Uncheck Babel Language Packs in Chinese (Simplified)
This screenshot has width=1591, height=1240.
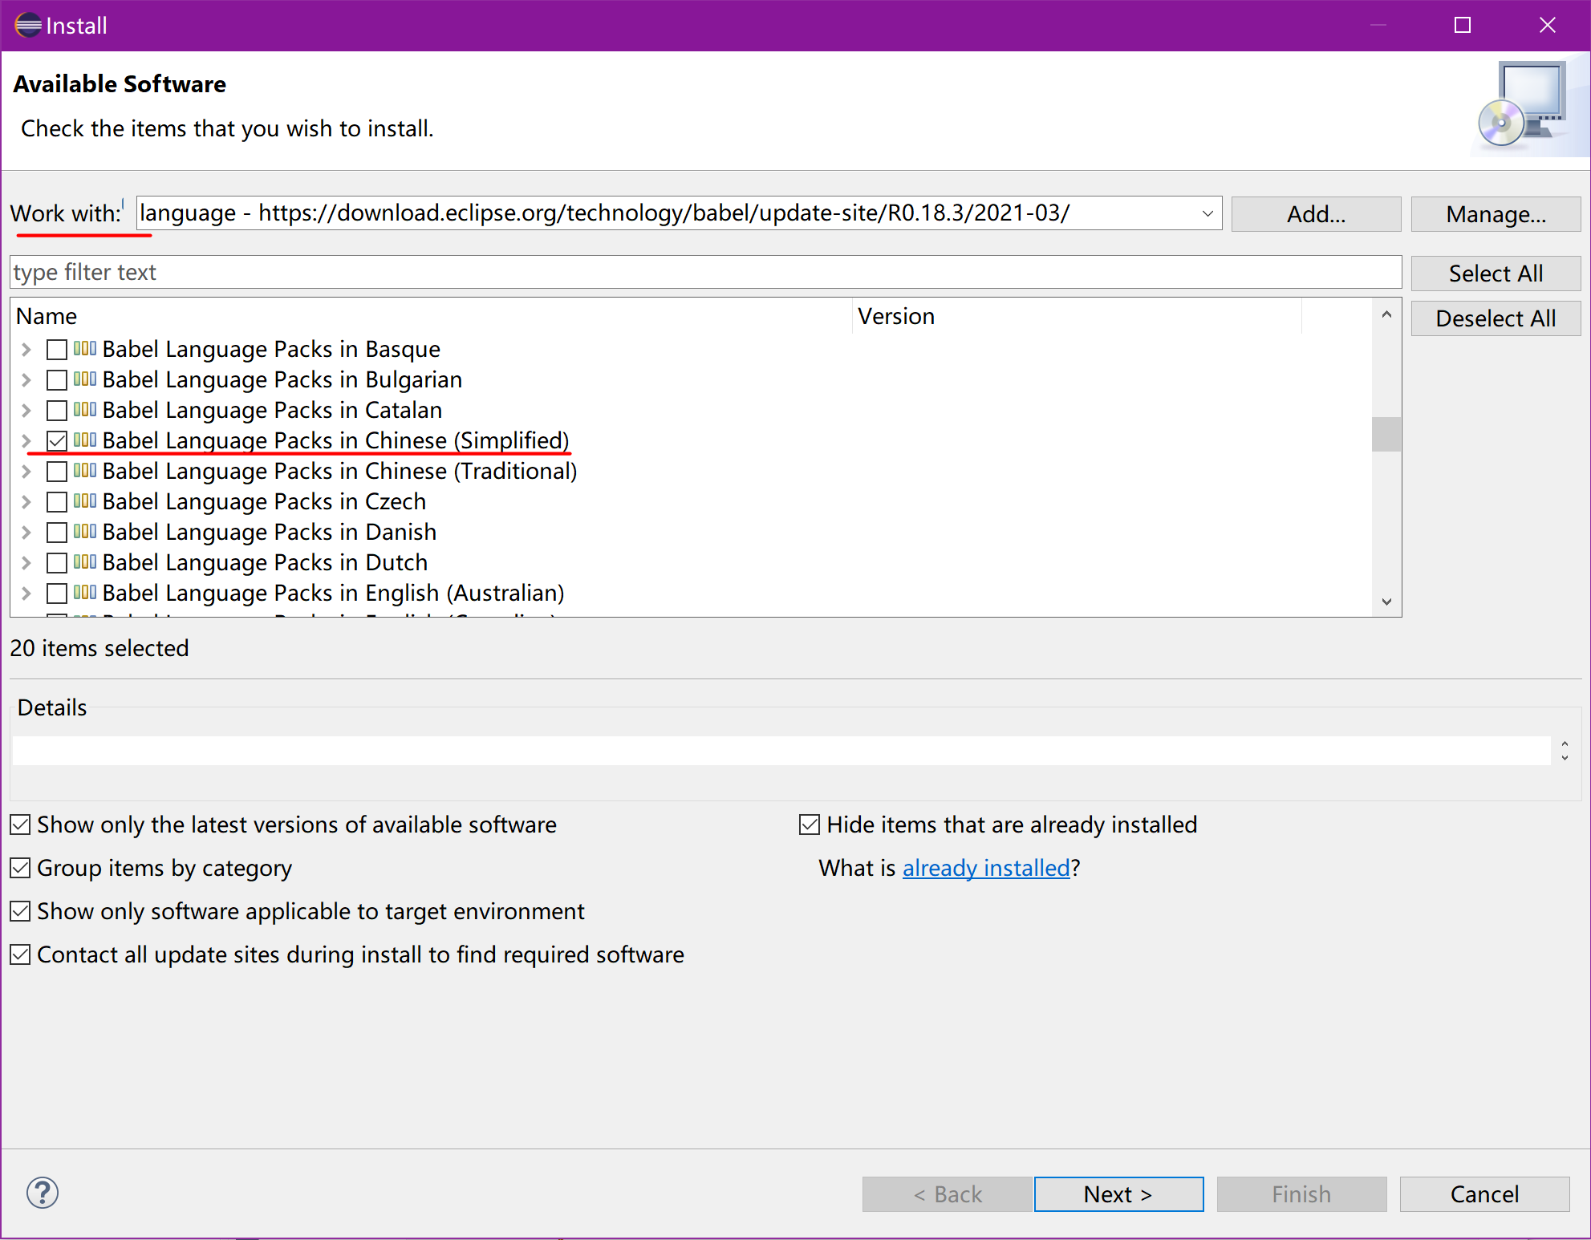[x=57, y=441]
